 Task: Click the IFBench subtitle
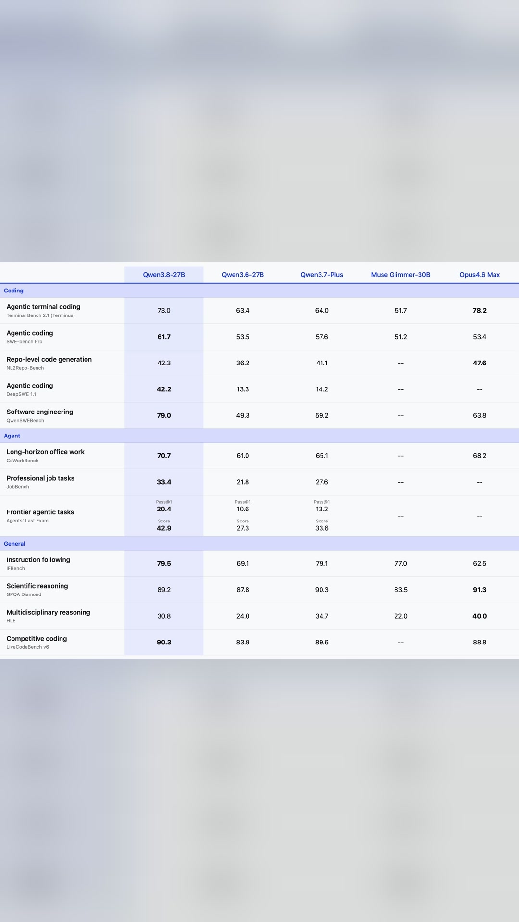[16, 569]
